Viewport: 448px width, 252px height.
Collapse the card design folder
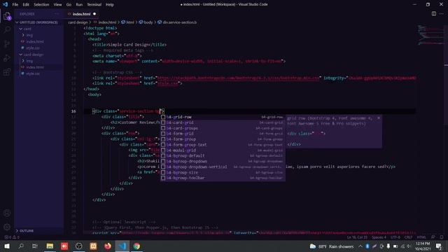[x=34, y=55]
